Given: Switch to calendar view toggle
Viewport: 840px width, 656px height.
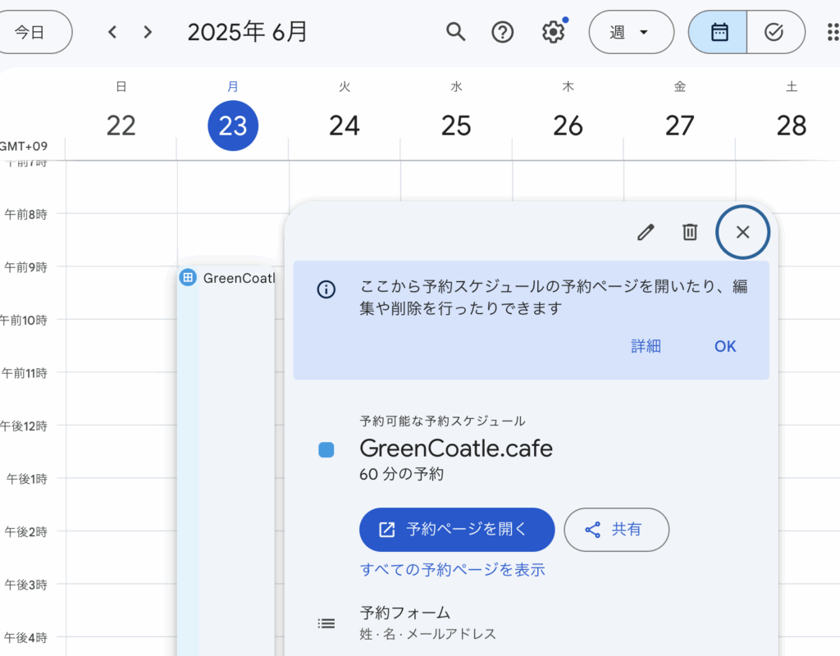Looking at the screenshot, I should [x=718, y=32].
